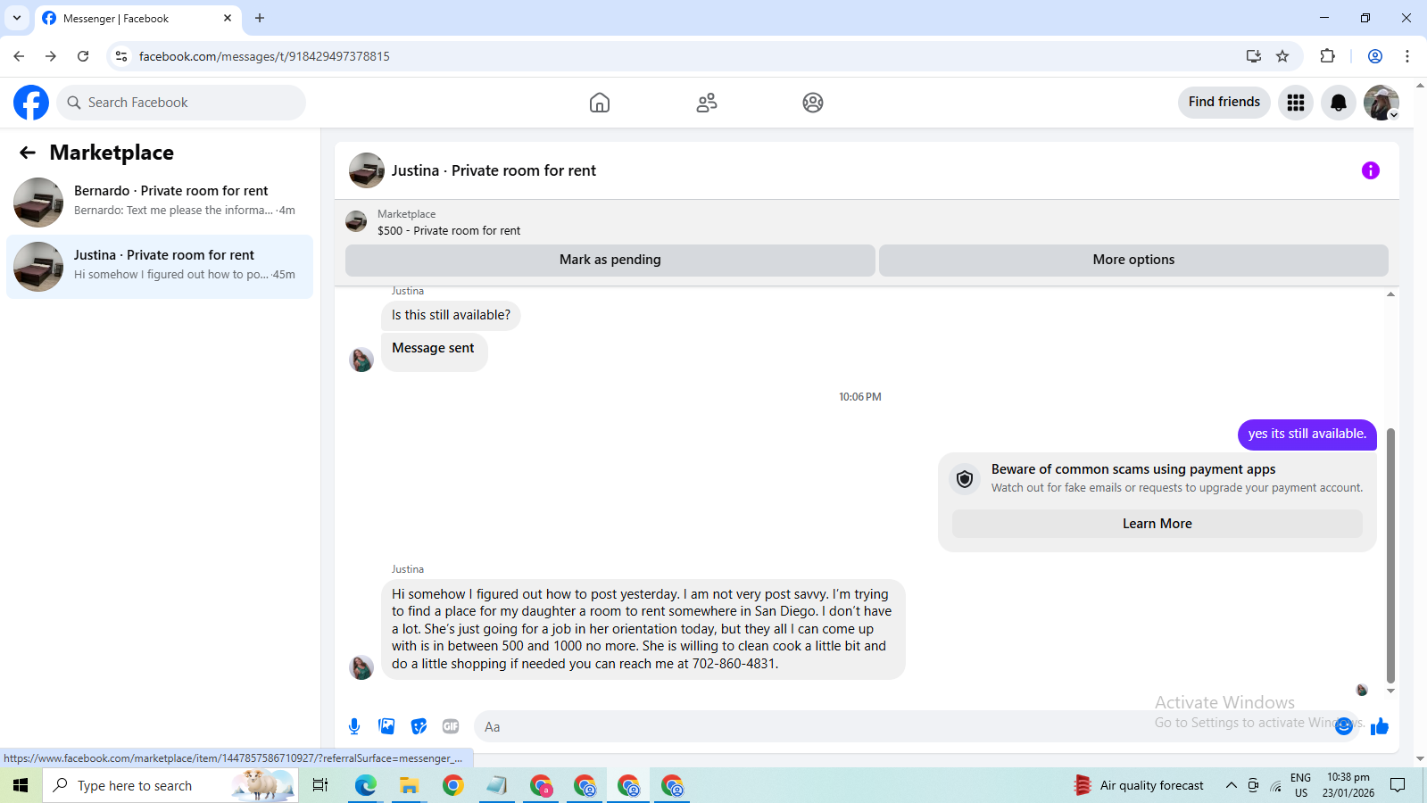Record a voice clip with the microphone icon

(x=354, y=726)
